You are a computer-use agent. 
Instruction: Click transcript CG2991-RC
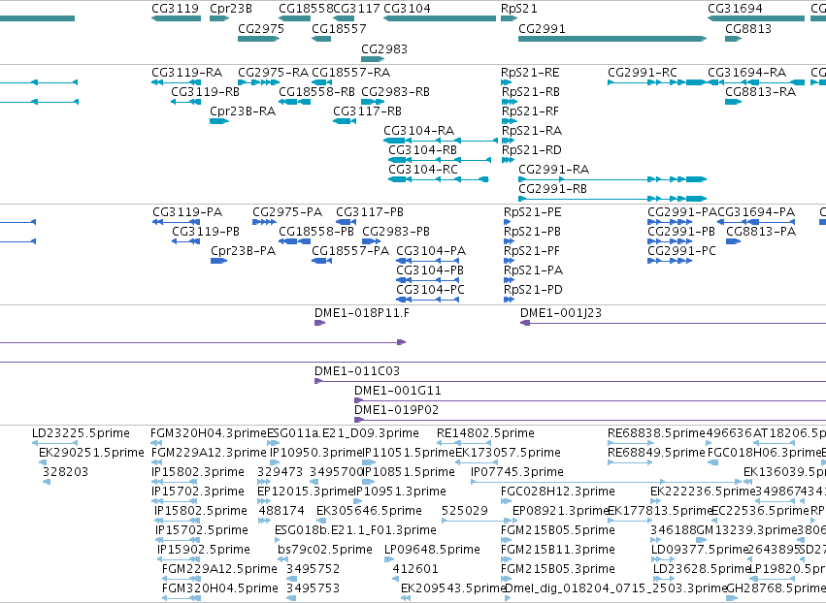tap(657, 82)
